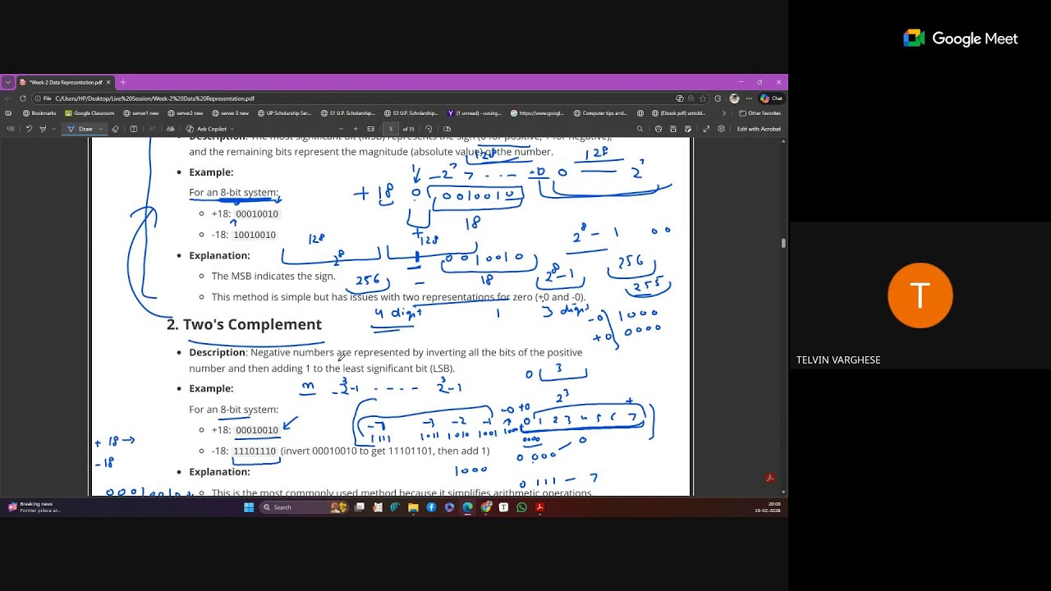Open Google Chrome from the taskbar
Screen dimensions: 1051x591
[485, 507]
